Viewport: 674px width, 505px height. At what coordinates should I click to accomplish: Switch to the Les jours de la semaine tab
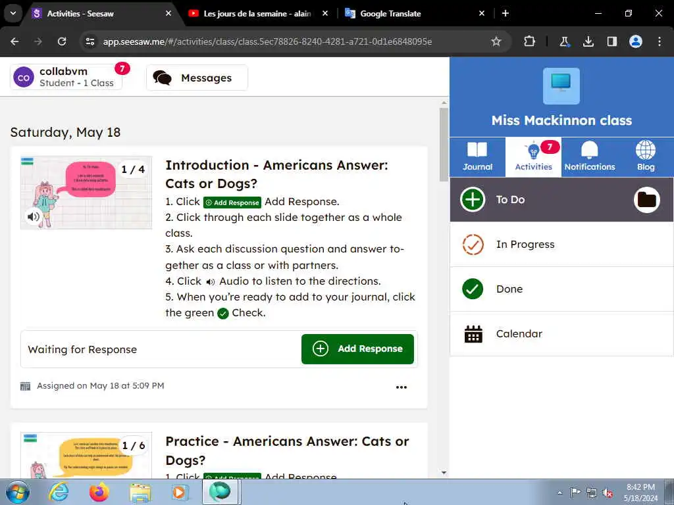(x=257, y=13)
